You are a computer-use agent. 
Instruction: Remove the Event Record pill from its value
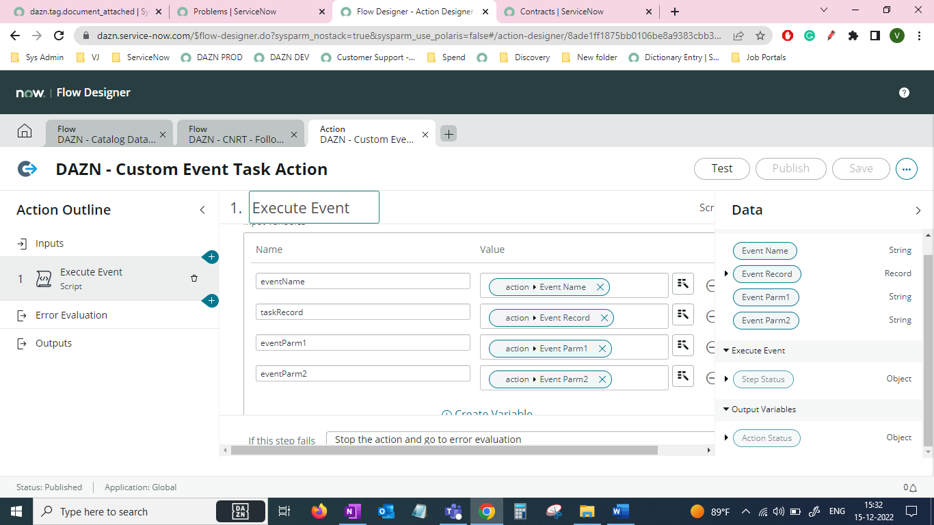(604, 318)
